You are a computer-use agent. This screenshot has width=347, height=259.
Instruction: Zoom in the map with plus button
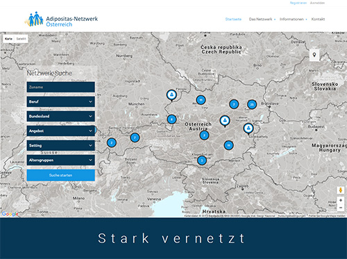pos(341,200)
